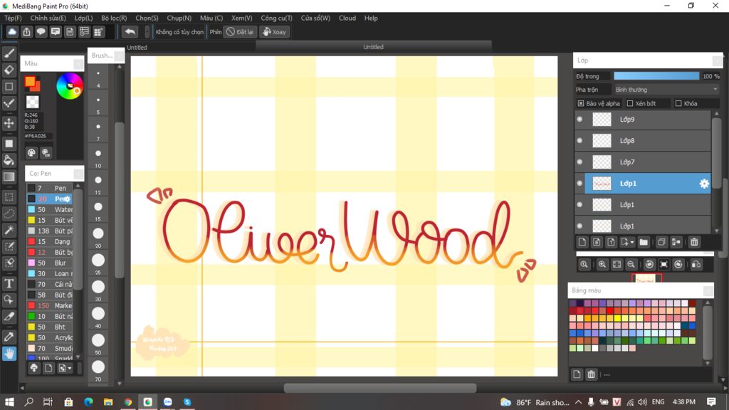Click the Xoay rotate button
The width and height of the screenshot is (729, 410).
pyautogui.click(x=274, y=31)
